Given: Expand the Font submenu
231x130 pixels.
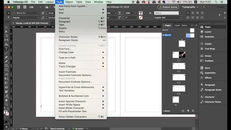Looking at the screenshot, I should (x=81, y=9).
